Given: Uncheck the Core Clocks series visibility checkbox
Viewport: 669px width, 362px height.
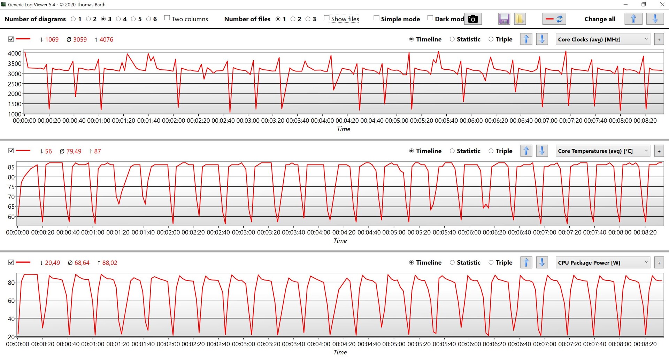Looking at the screenshot, I should pyautogui.click(x=11, y=39).
